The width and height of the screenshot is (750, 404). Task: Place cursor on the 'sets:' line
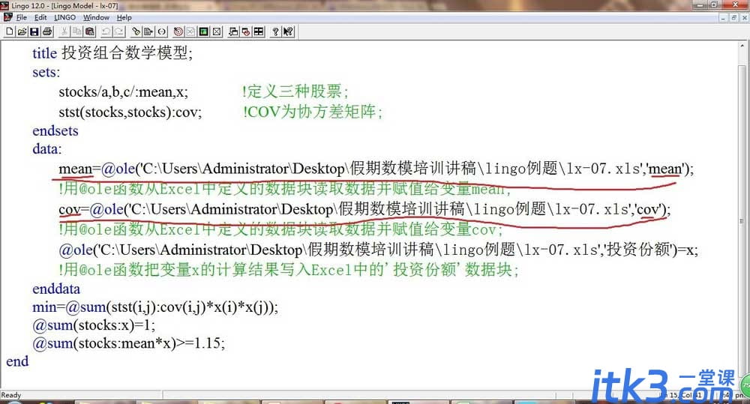coord(46,72)
